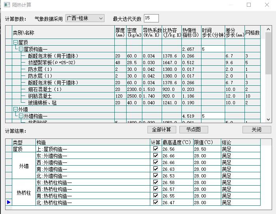The width and height of the screenshot is (276, 214).
Task: Collapse the 屋顶构造一 tree node
Action: [x=21, y=49]
